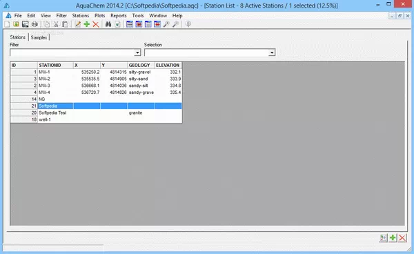
Task: Select the NG station cell
Action: click(55, 99)
